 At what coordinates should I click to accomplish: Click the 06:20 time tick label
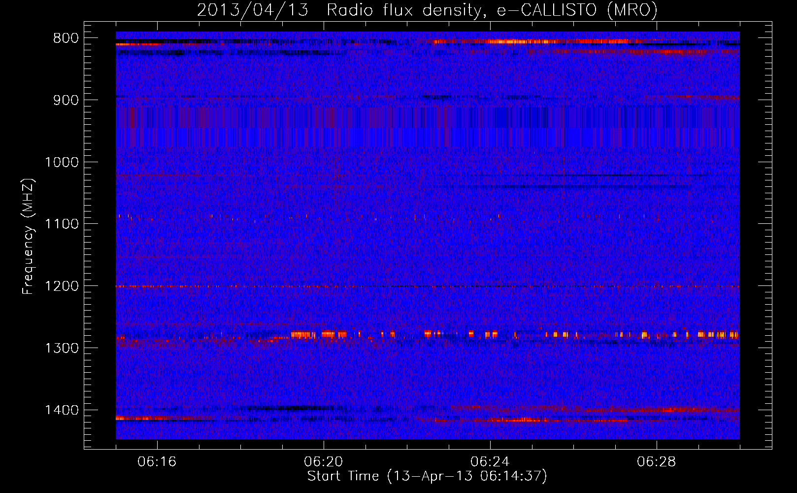[x=324, y=462]
